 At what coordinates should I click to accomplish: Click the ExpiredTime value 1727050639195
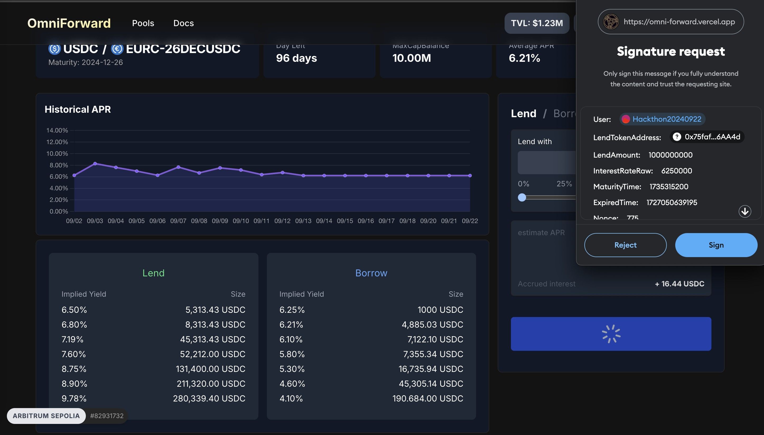pyautogui.click(x=672, y=202)
